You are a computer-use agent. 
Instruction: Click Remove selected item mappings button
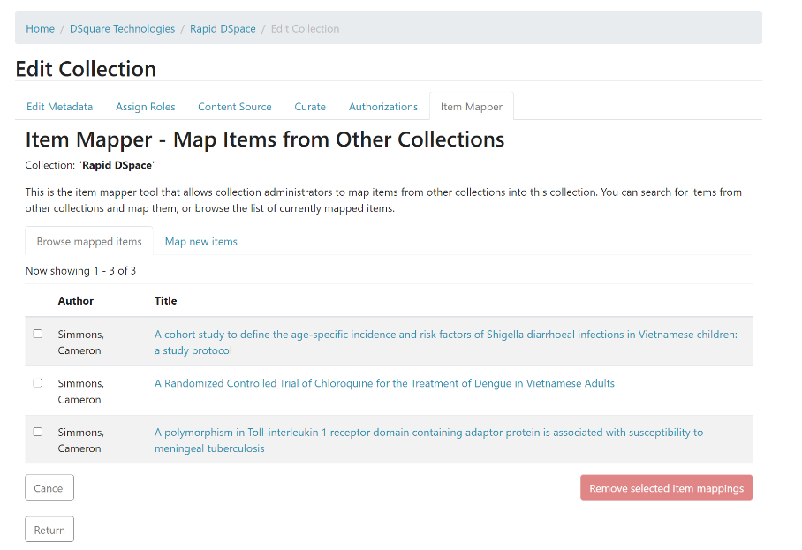[x=666, y=488]
